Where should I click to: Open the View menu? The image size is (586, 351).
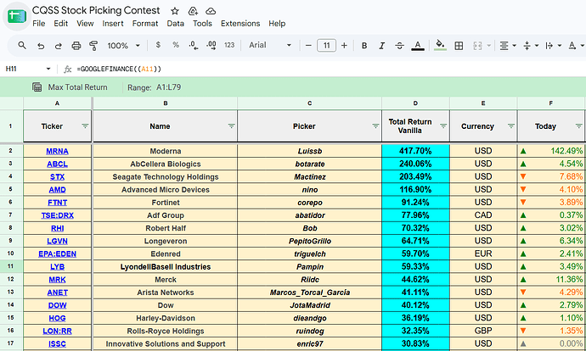(x=85, y=24)
